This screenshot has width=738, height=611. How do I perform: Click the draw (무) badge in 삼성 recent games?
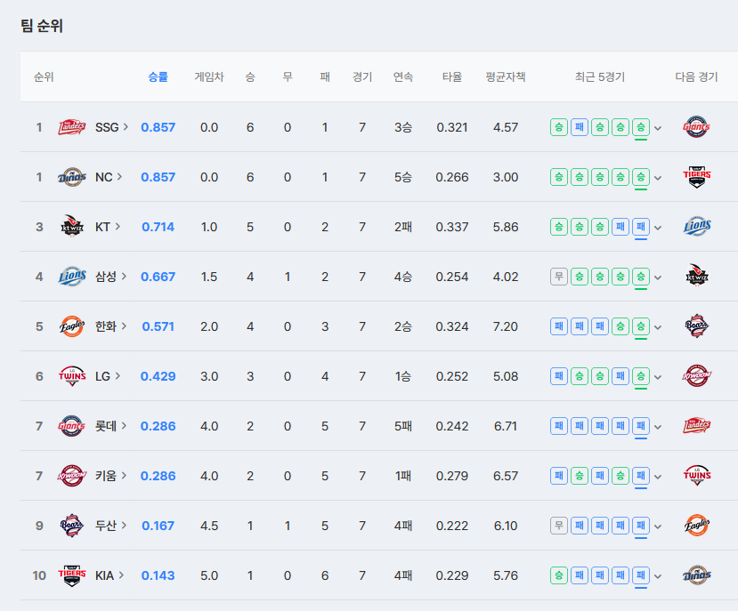(559, 277)
